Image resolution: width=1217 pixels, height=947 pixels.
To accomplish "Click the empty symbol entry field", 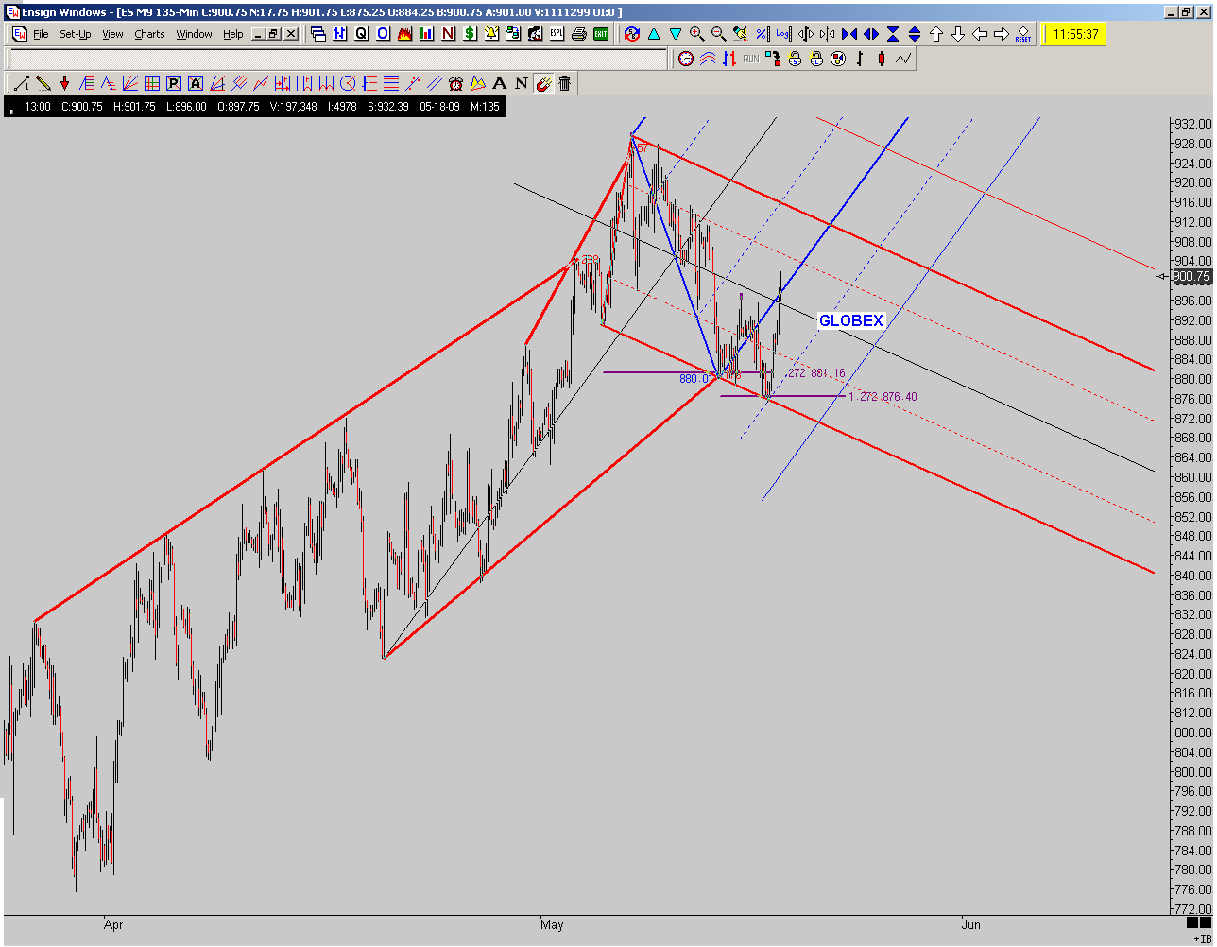I will pyautogui.click(x=338, y=59).
